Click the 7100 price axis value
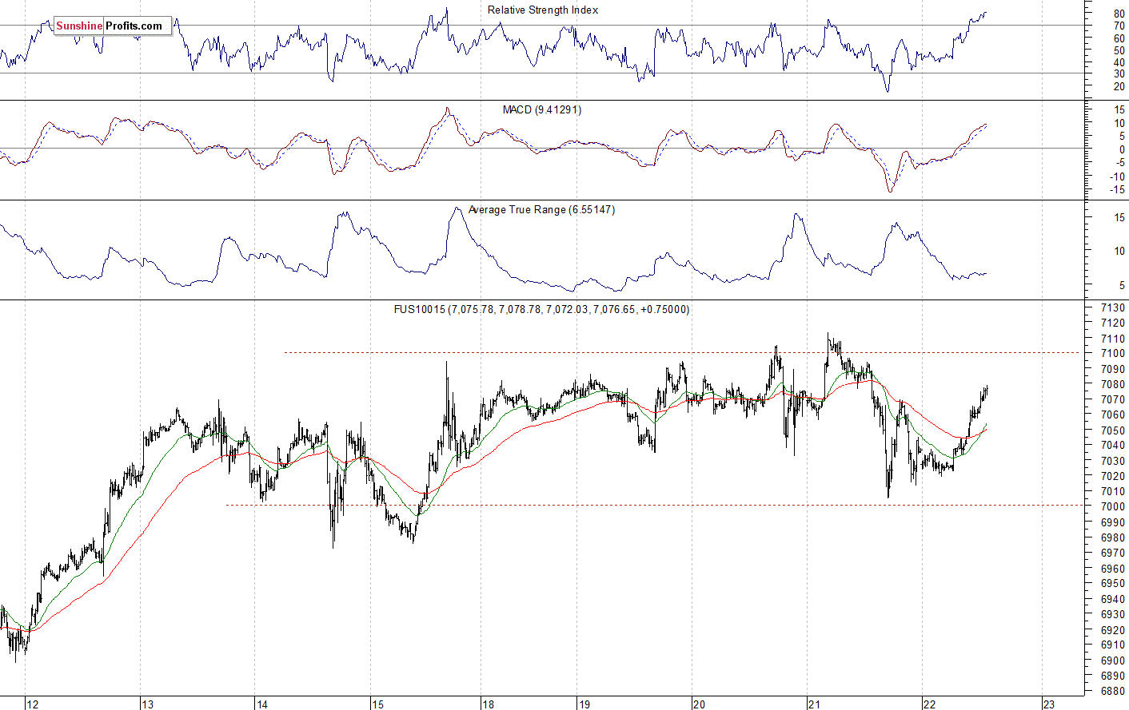This screenshot has width=1129, height=710. (x=1113, y=353)
